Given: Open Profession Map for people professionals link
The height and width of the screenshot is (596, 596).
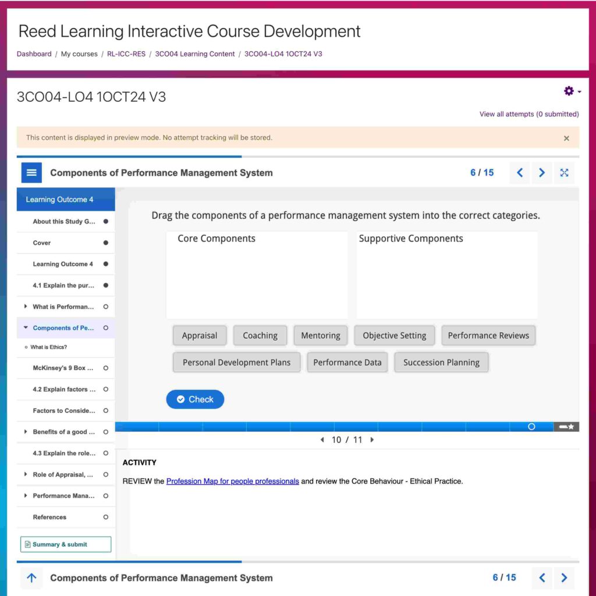Looking at the screenshot, I should pyautogui.click(x=232, y=481).
